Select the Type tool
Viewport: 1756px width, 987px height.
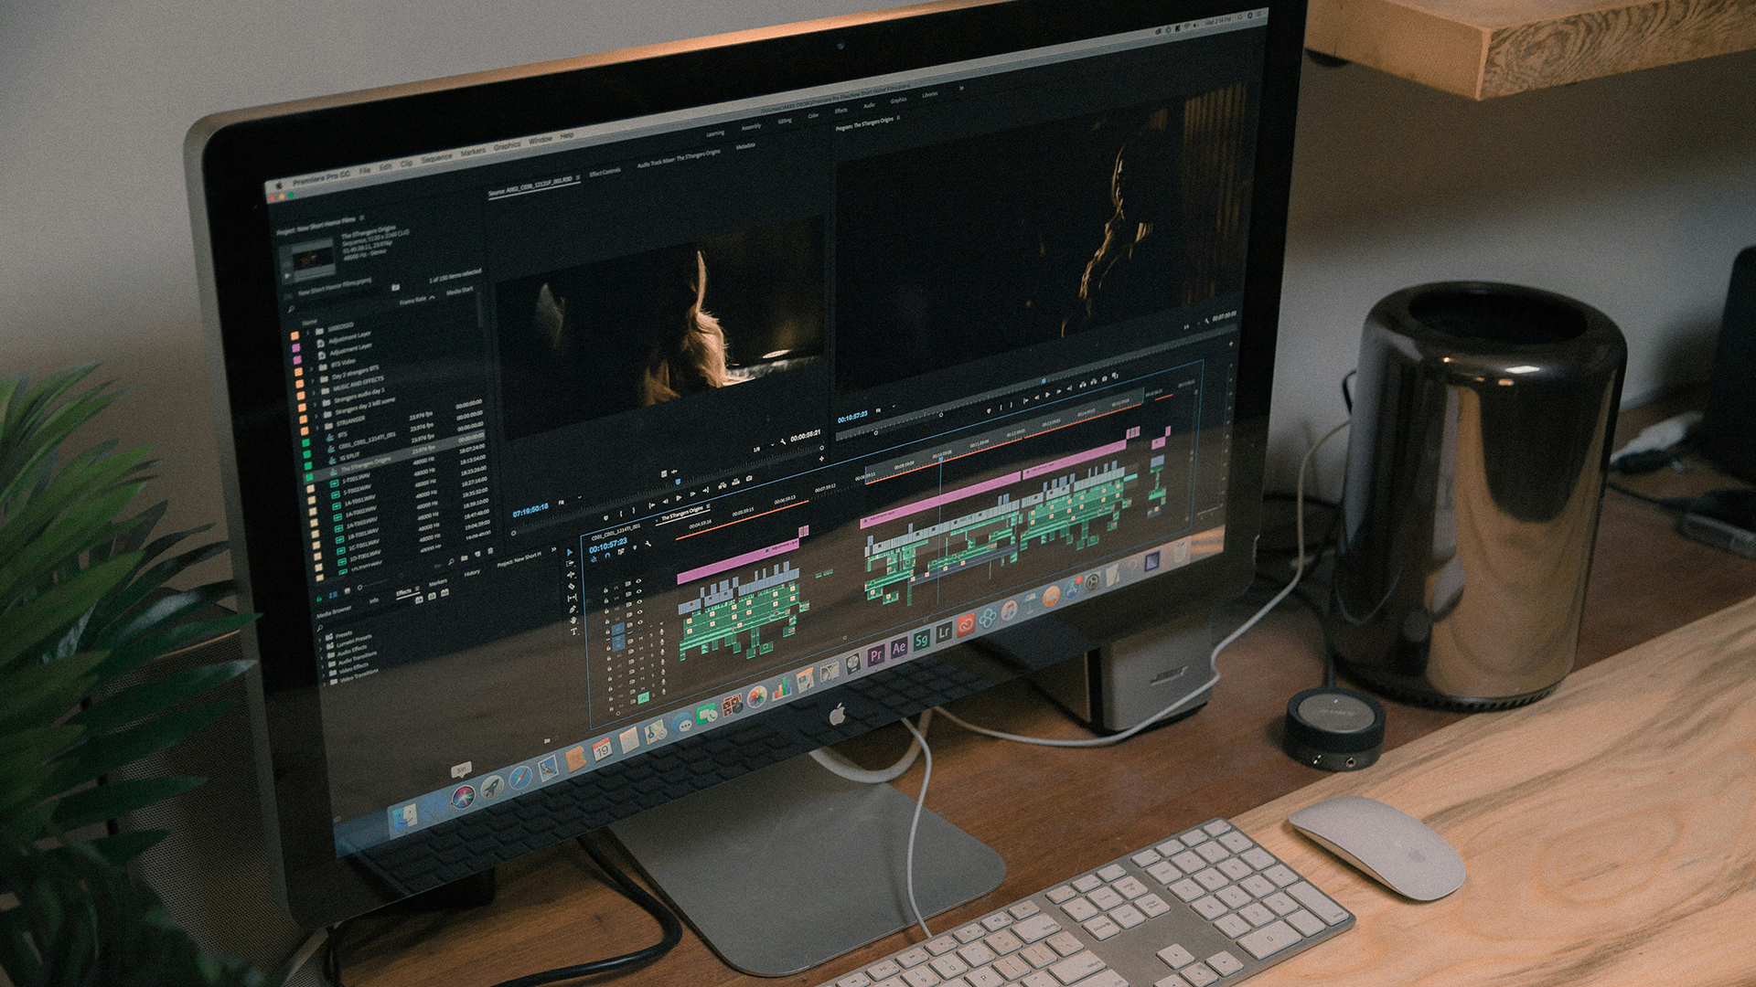[x=575, y=631]
